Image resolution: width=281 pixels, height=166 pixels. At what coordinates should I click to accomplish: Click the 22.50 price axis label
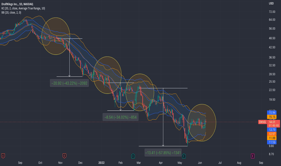pyautogui.click(x=272, y=90)
